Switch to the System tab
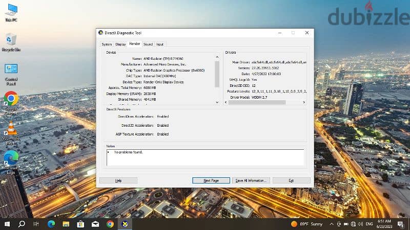Viewport: 410px width, 230px height. click(107, 44)
